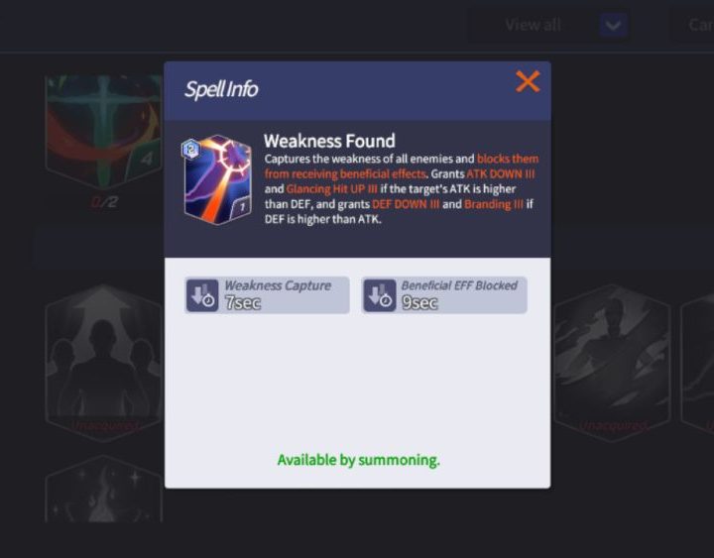This screenshot has width=714, height=558.
Task: Select the unacquired group silhouette spell card
Action: tap(104, 363)
